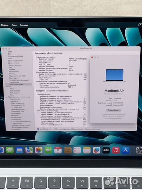
Task: Click the Максимальная емкость 100 % value
Action: point(70,87)
